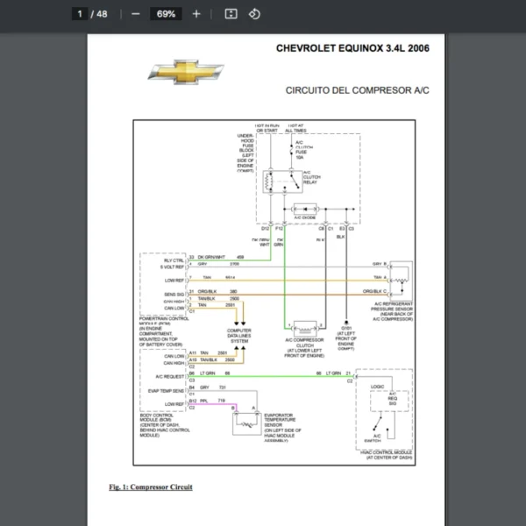Click the 69% zoom level field
Screen dimensions: 526x526
tap(165, 14)
